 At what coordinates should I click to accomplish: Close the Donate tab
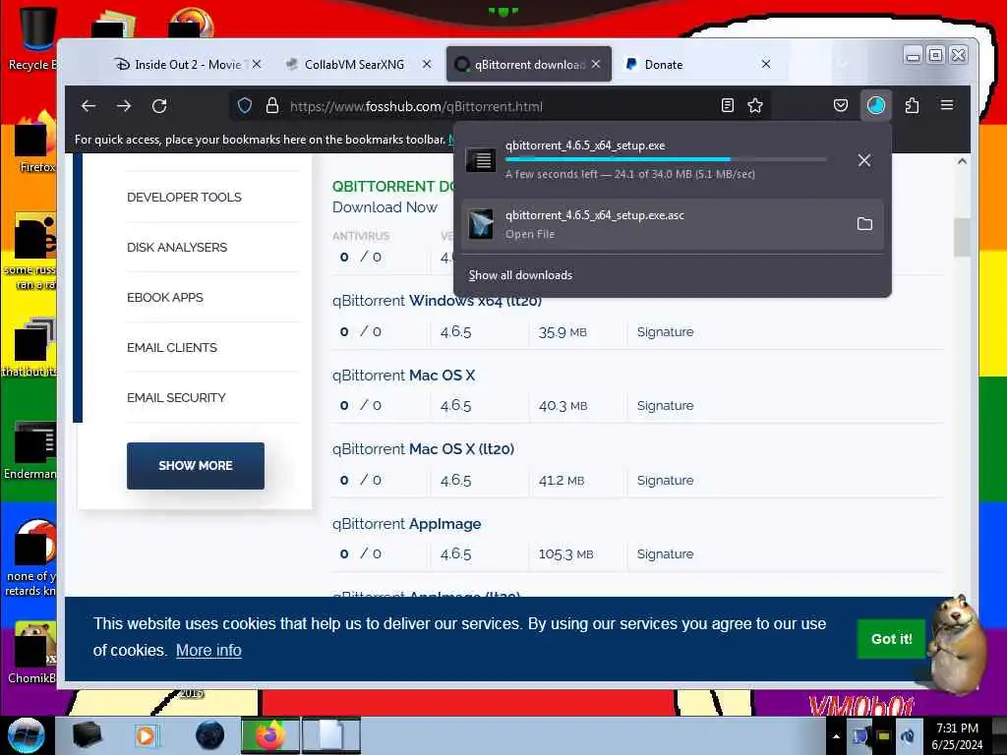click(765, 64)
